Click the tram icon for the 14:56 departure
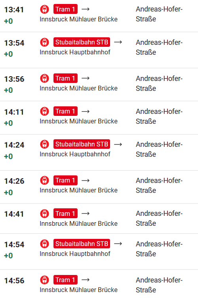Image resolution: width=198 pixels, height=298 pixels. tap(45, 280)
